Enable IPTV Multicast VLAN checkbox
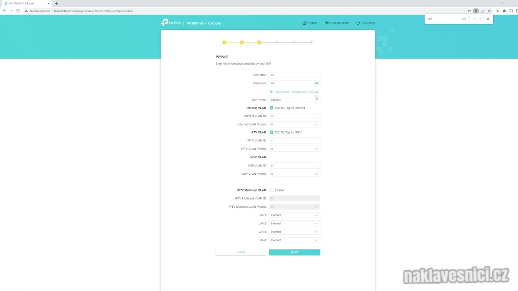 pyautogui.click(x=271, y=190)
